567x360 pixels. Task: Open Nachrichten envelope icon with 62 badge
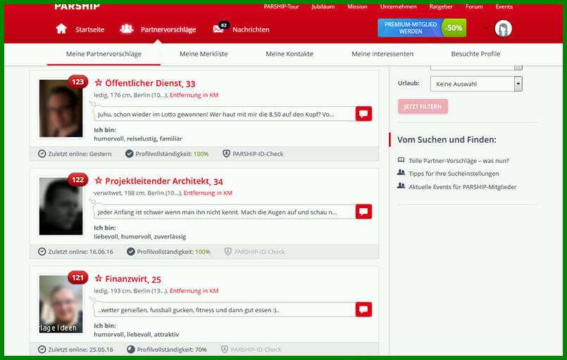(220, 28)
